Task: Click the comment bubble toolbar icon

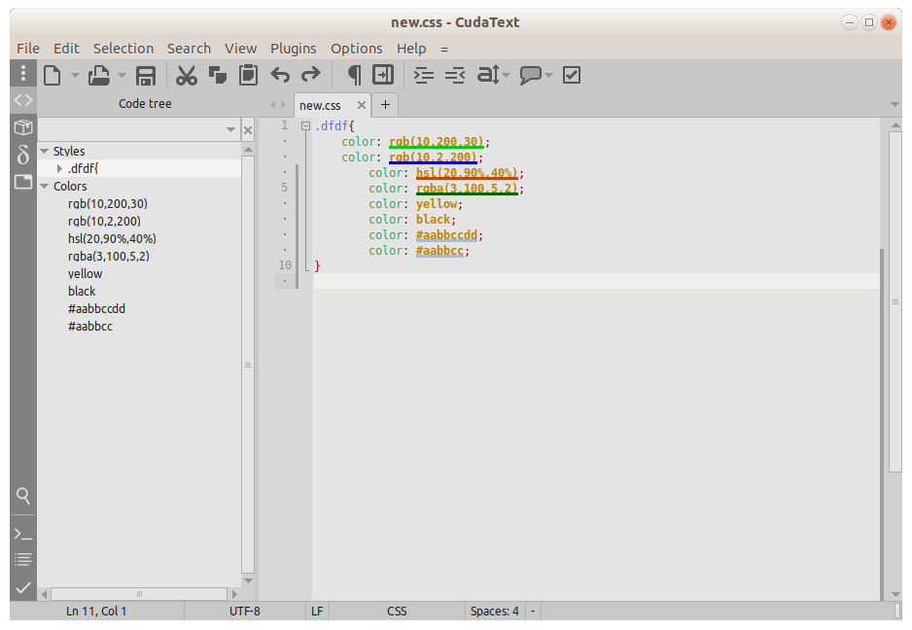Action: click(530, 75)
